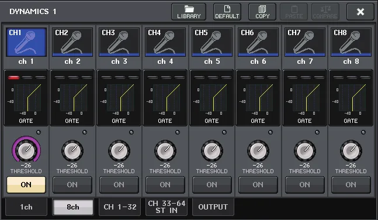The width and height of the screenshot is (378, 220).
Task: Copy dynamics settings with COPY button
Action: click(262, 12)
